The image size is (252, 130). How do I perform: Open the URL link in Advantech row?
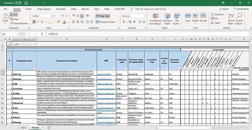pyautogui.click(x=107, y=103)
